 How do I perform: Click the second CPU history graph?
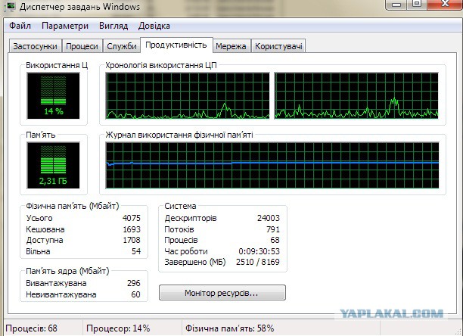(356, 95)
